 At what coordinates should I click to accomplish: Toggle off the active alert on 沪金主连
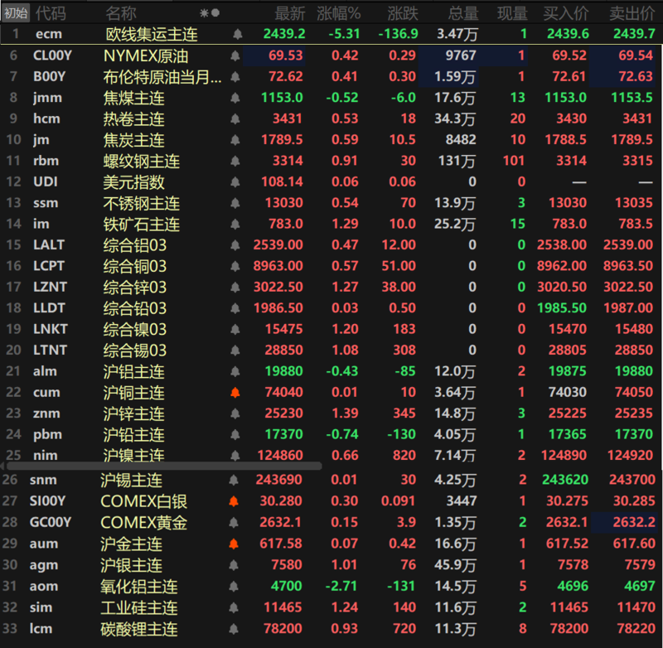[233, 544]
